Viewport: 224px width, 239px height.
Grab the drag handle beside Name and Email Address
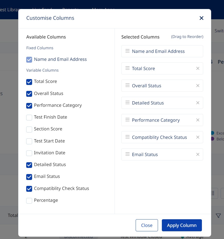(127, 51)
